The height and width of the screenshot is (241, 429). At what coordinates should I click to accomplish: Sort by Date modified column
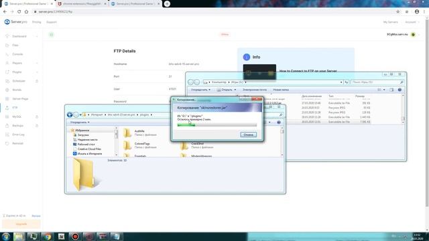tap(312, 96)
